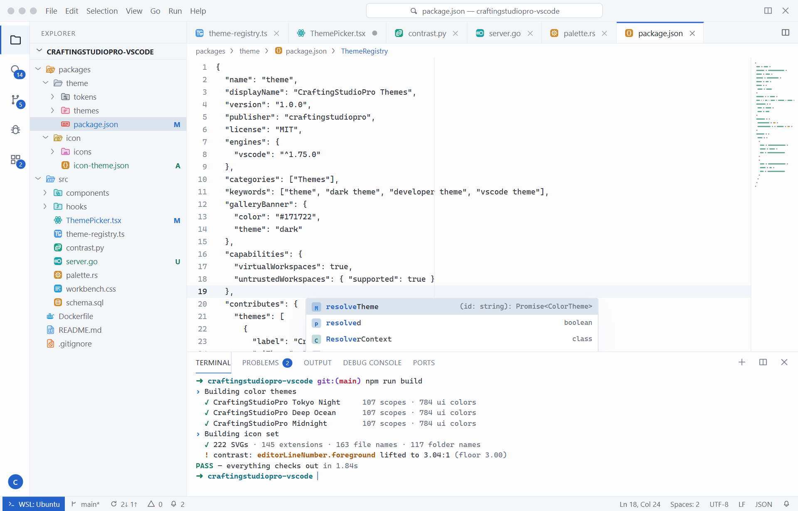798x511 pixels.
Task: Click the code minimap
Action: click(774, 125)
